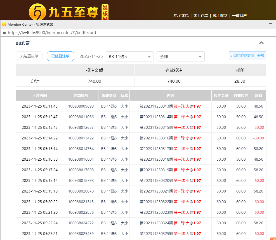
Task: Select bet number 100938022836
Action: pos(81,212)
